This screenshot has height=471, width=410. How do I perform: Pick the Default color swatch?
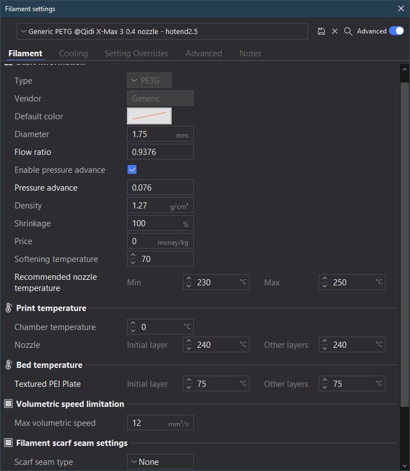click(149, 116)
